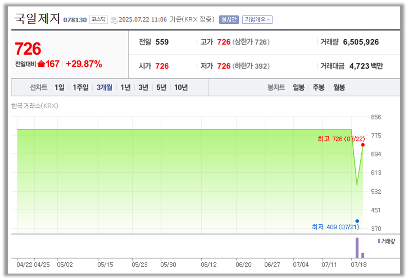Click the 하한가 392 text

pos(251,66)
